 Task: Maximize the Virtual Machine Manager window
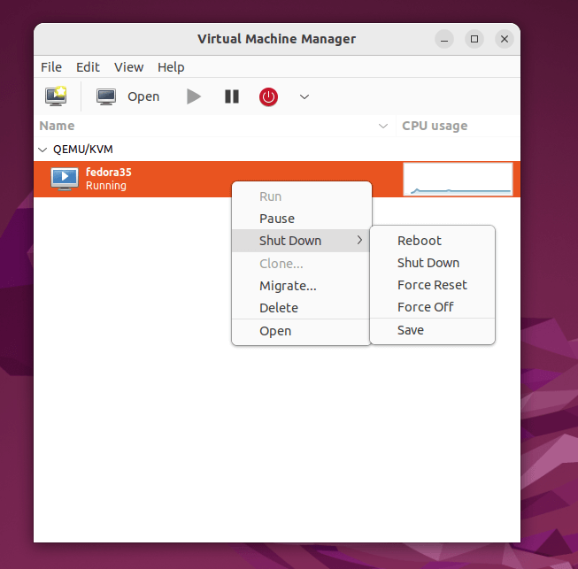coord(474,39)
